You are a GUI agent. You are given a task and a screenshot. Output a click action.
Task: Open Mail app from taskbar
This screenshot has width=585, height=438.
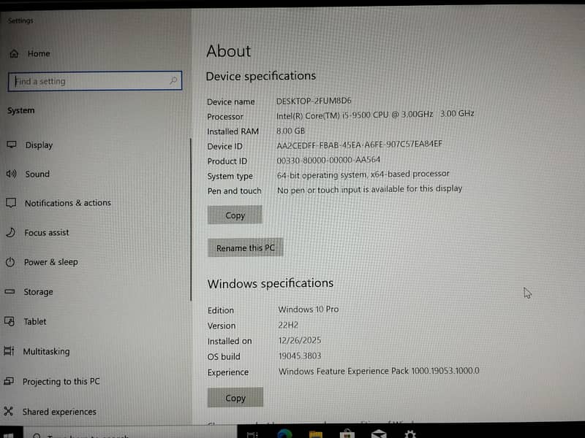click(x=379, y=434)
